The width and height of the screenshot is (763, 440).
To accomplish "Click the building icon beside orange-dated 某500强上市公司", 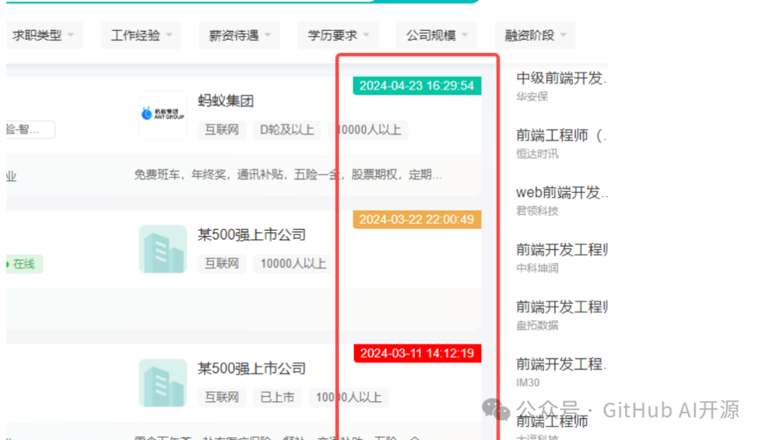I will point(163,249).
